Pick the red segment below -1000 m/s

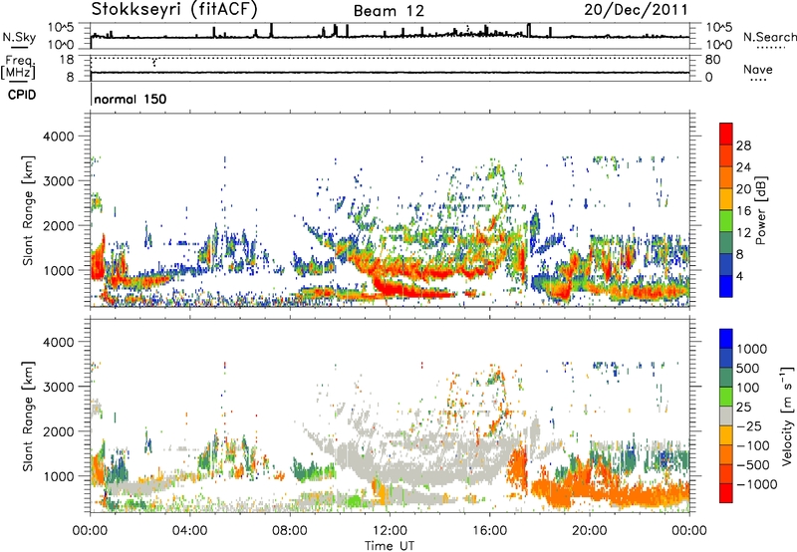pyautogui.click(x=726, y=493)
